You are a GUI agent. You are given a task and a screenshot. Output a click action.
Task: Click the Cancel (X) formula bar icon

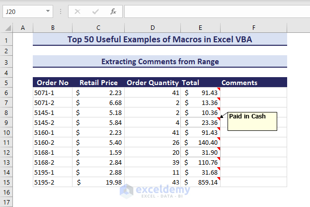coord(77,11)
